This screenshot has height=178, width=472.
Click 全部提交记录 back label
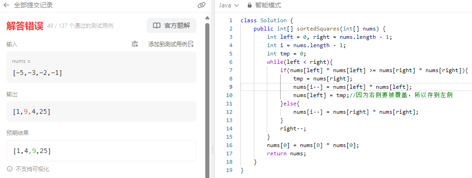coord(33,5)
